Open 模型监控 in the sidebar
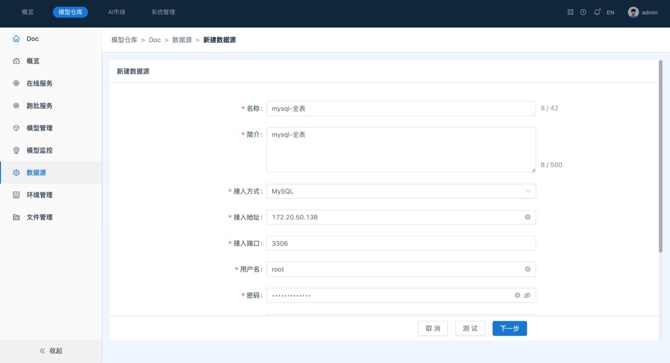The width and height of the screenshot is (670, 363). pyautogui.click(x=39, y=150)
